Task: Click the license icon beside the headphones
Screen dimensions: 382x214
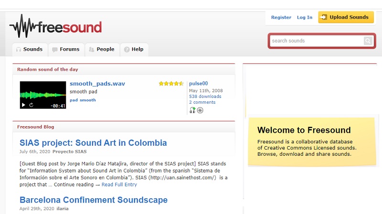Action: (x=200, y=110)
